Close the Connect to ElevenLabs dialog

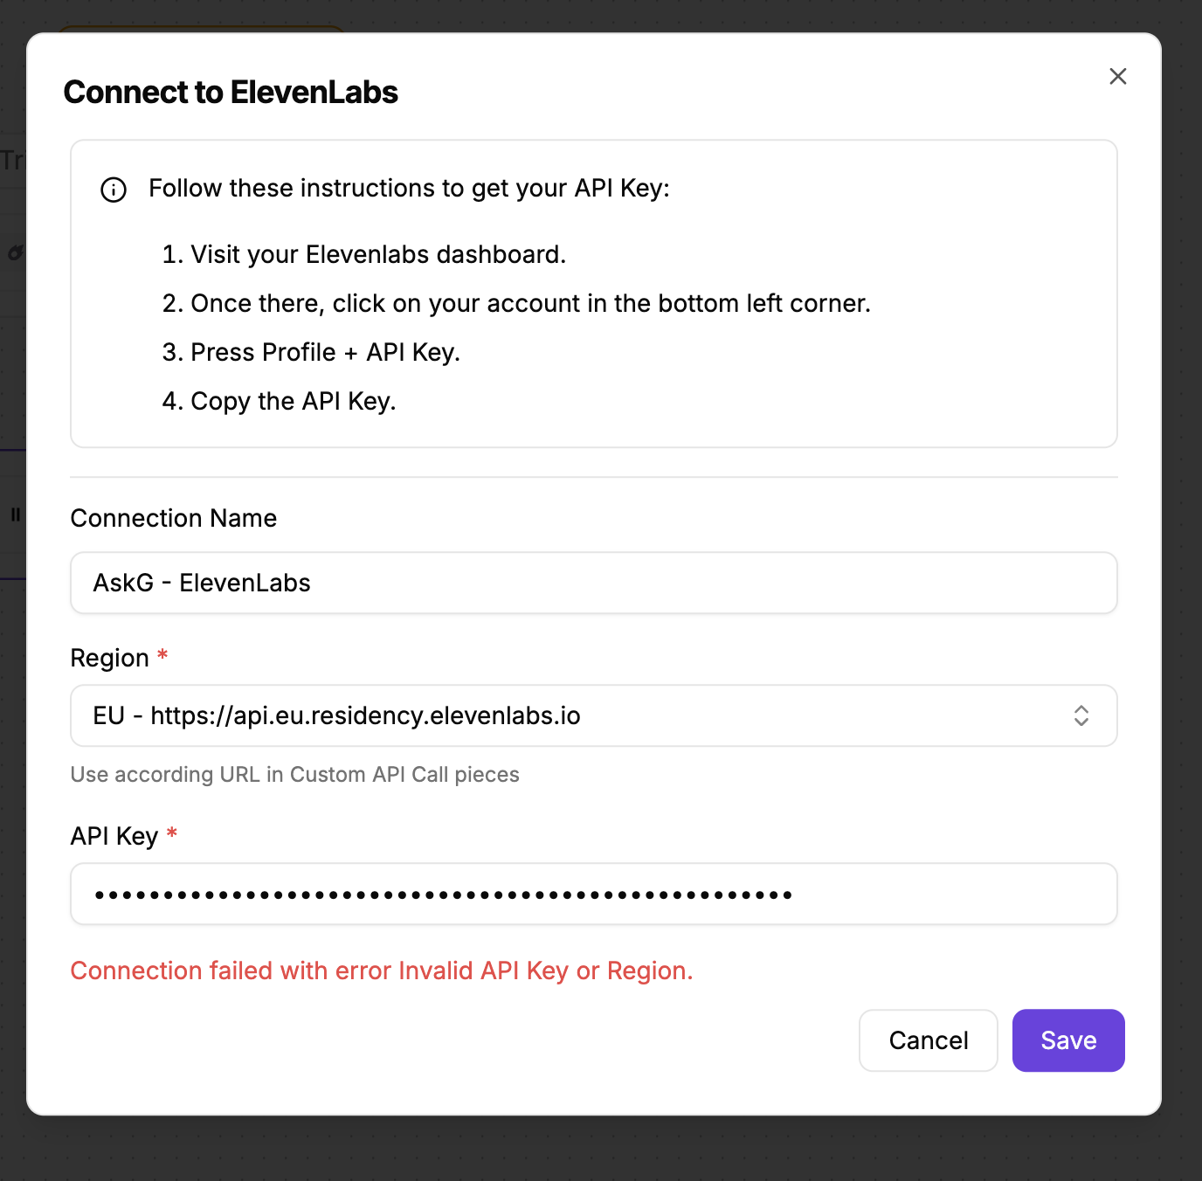tap(1117, 77)
